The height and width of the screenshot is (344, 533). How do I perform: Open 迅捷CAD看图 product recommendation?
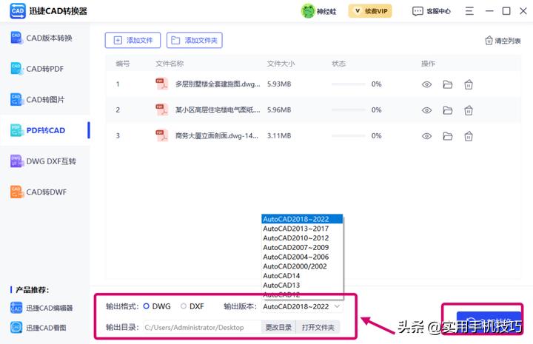coord(38,328)
